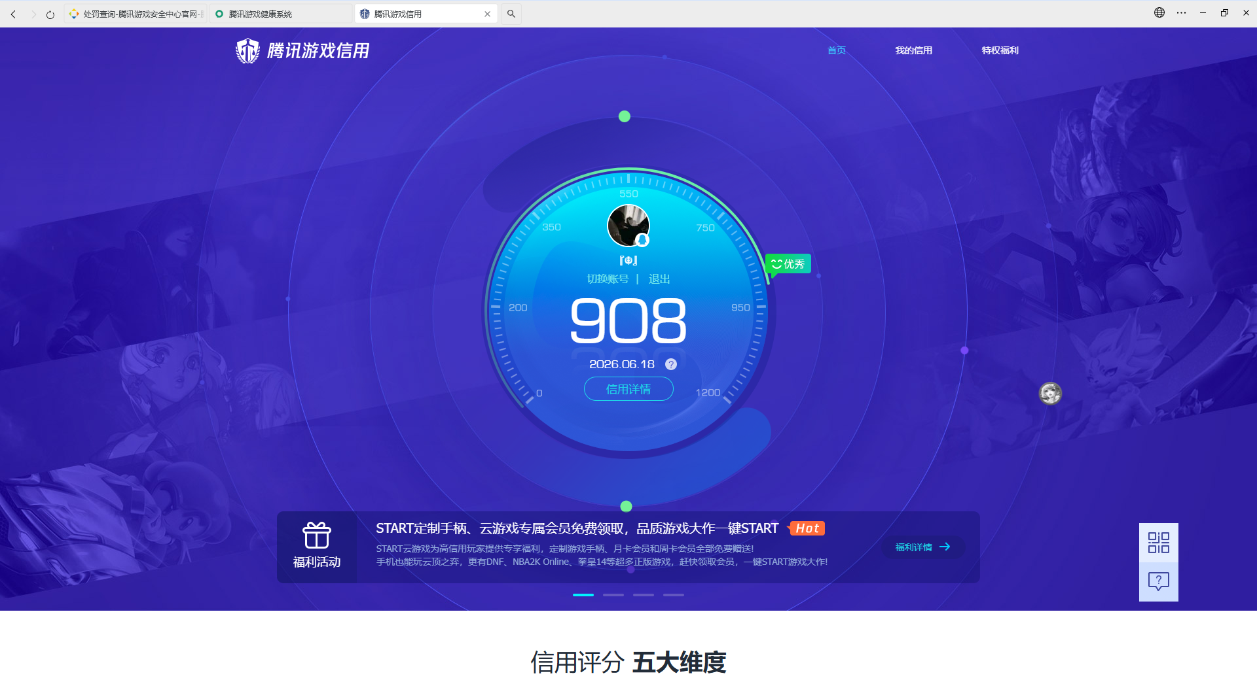Image resolution: width=1257 pixels, height=680 pixels.
Task: Click 退出 to log out
Action: [x=659, y=279]
